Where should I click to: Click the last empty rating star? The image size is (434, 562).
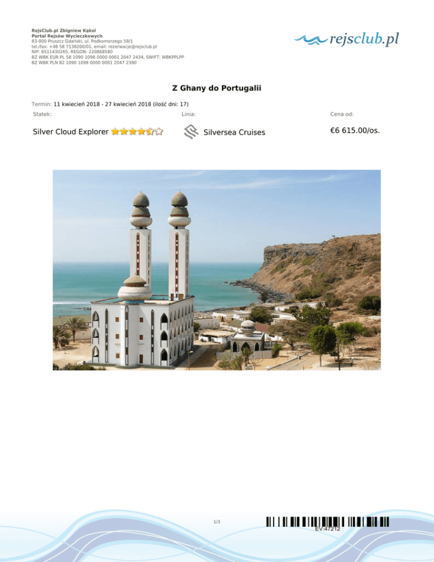[159, 132]
